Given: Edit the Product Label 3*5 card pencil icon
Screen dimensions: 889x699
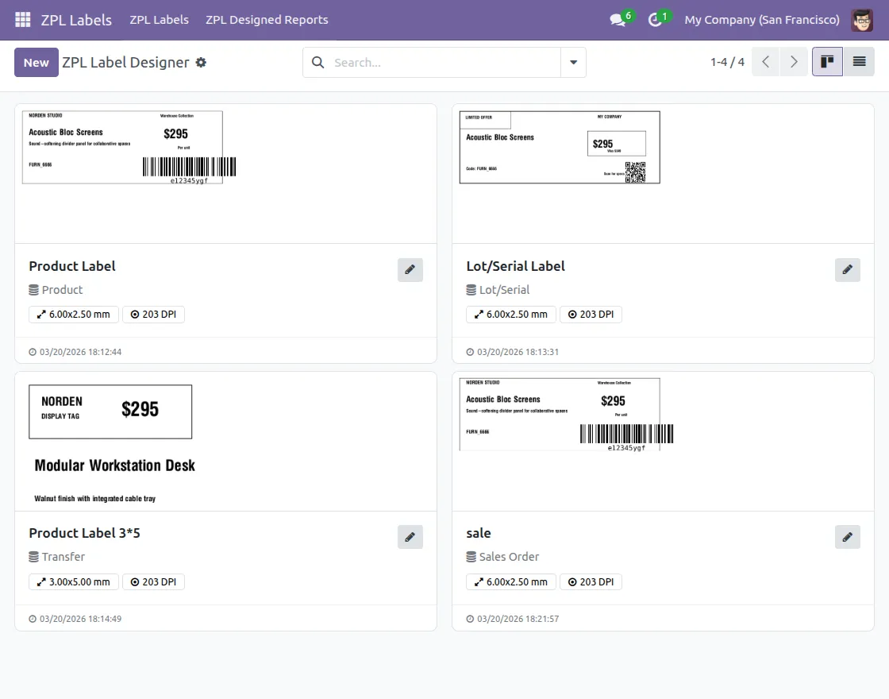Looking at the screenshot, I should 410,537.
